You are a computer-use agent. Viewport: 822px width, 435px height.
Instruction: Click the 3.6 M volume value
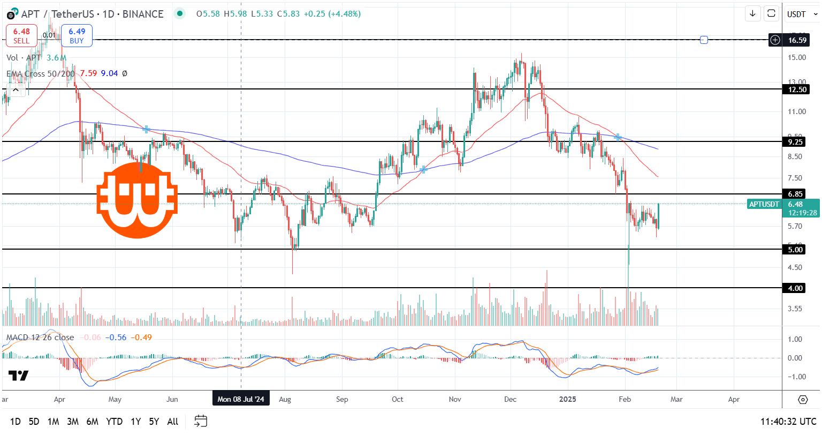pyautogui.click(x=56, y=58)
